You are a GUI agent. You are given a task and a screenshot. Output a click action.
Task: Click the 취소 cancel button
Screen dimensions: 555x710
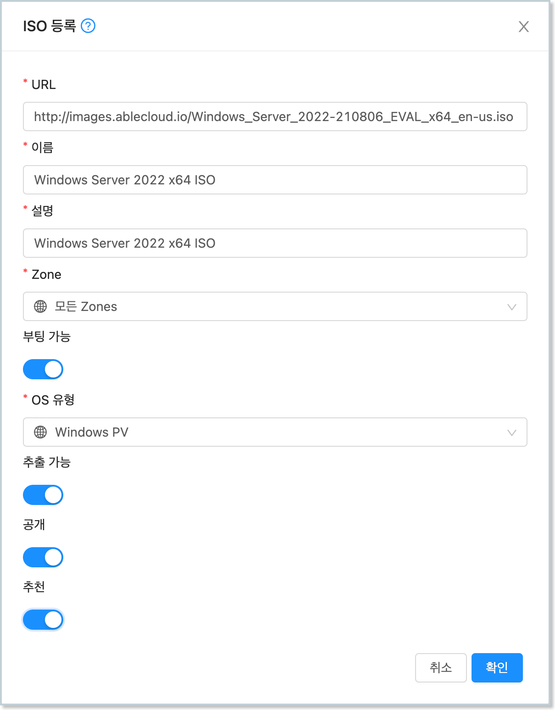440,667
